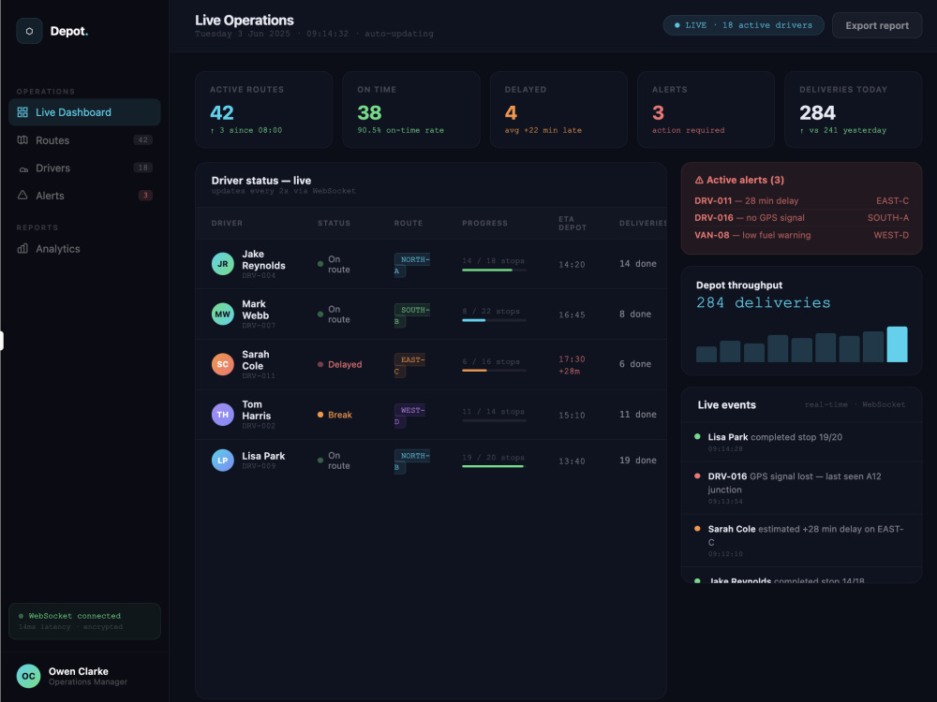The image size is (937, 702).
Task: Click the highlighted throughput chart bar
Action: click(897, 344)
